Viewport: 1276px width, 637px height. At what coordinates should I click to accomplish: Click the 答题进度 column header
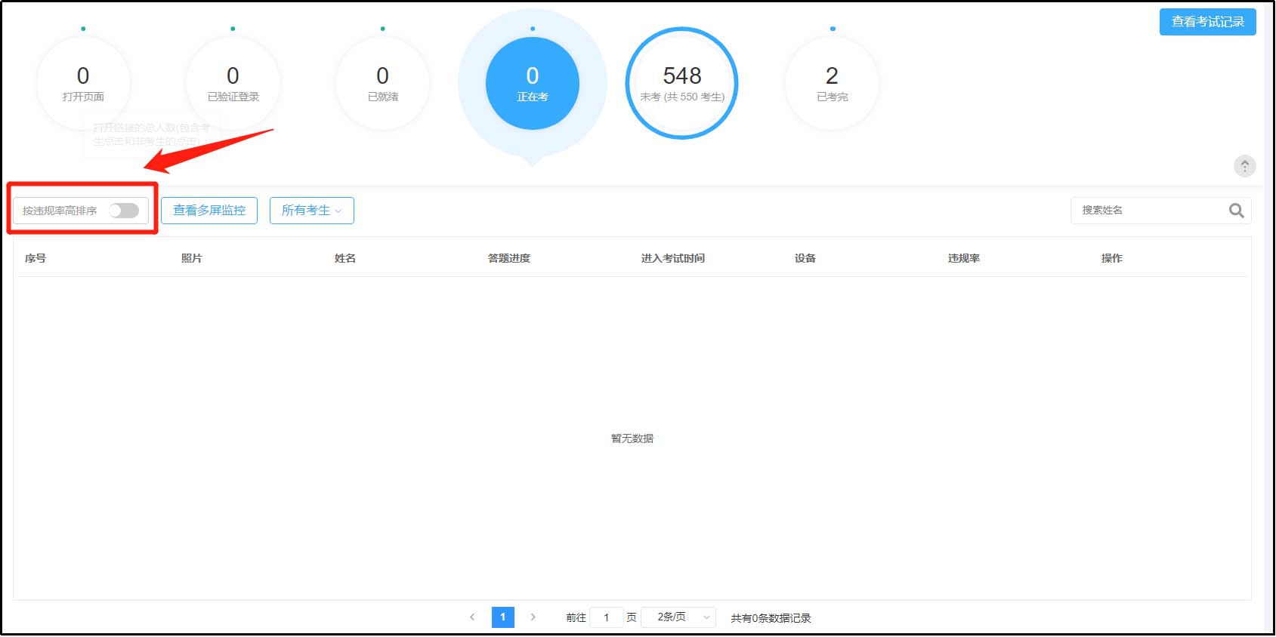[x=508, y=258]
